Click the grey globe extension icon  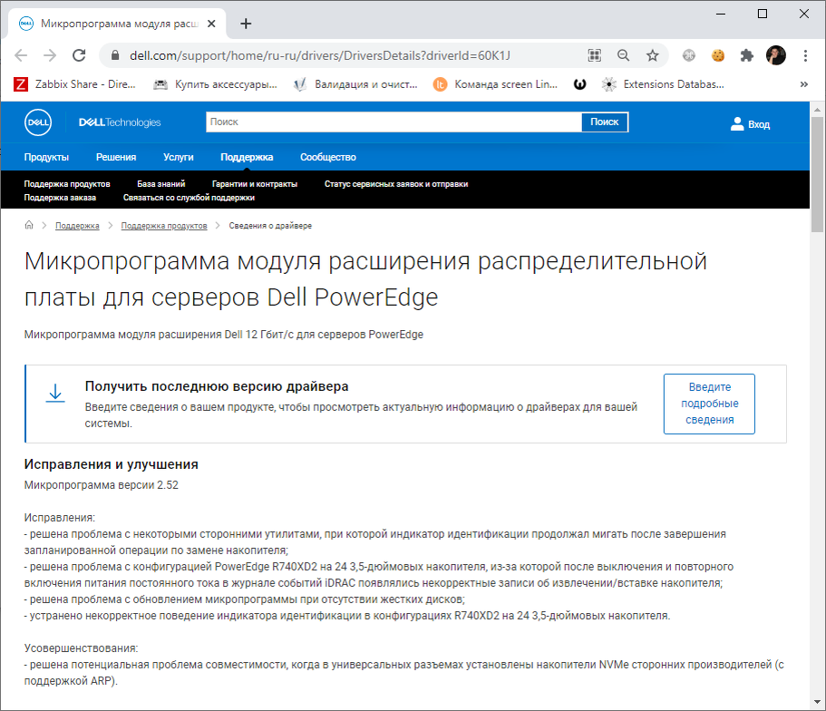point(689,55)
